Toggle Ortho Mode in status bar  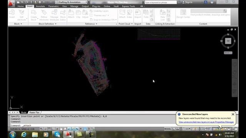[53, 129]
